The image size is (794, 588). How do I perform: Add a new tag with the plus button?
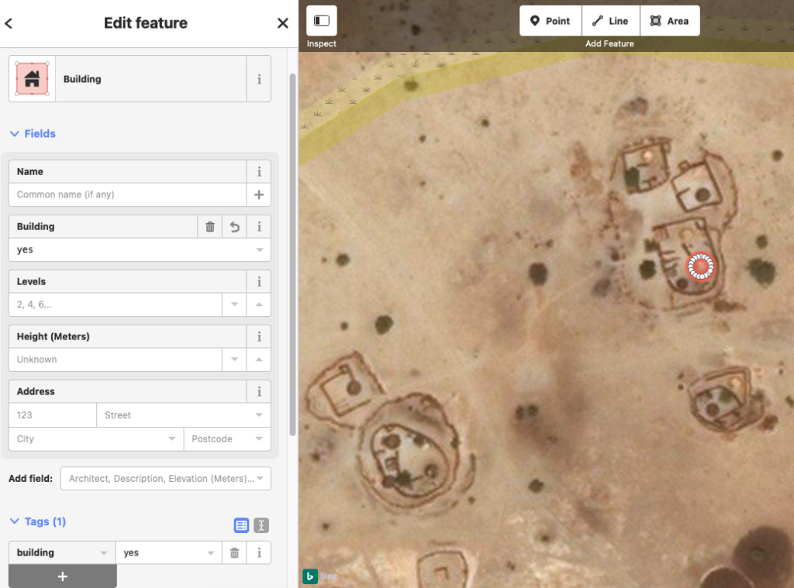click(62, 576)
